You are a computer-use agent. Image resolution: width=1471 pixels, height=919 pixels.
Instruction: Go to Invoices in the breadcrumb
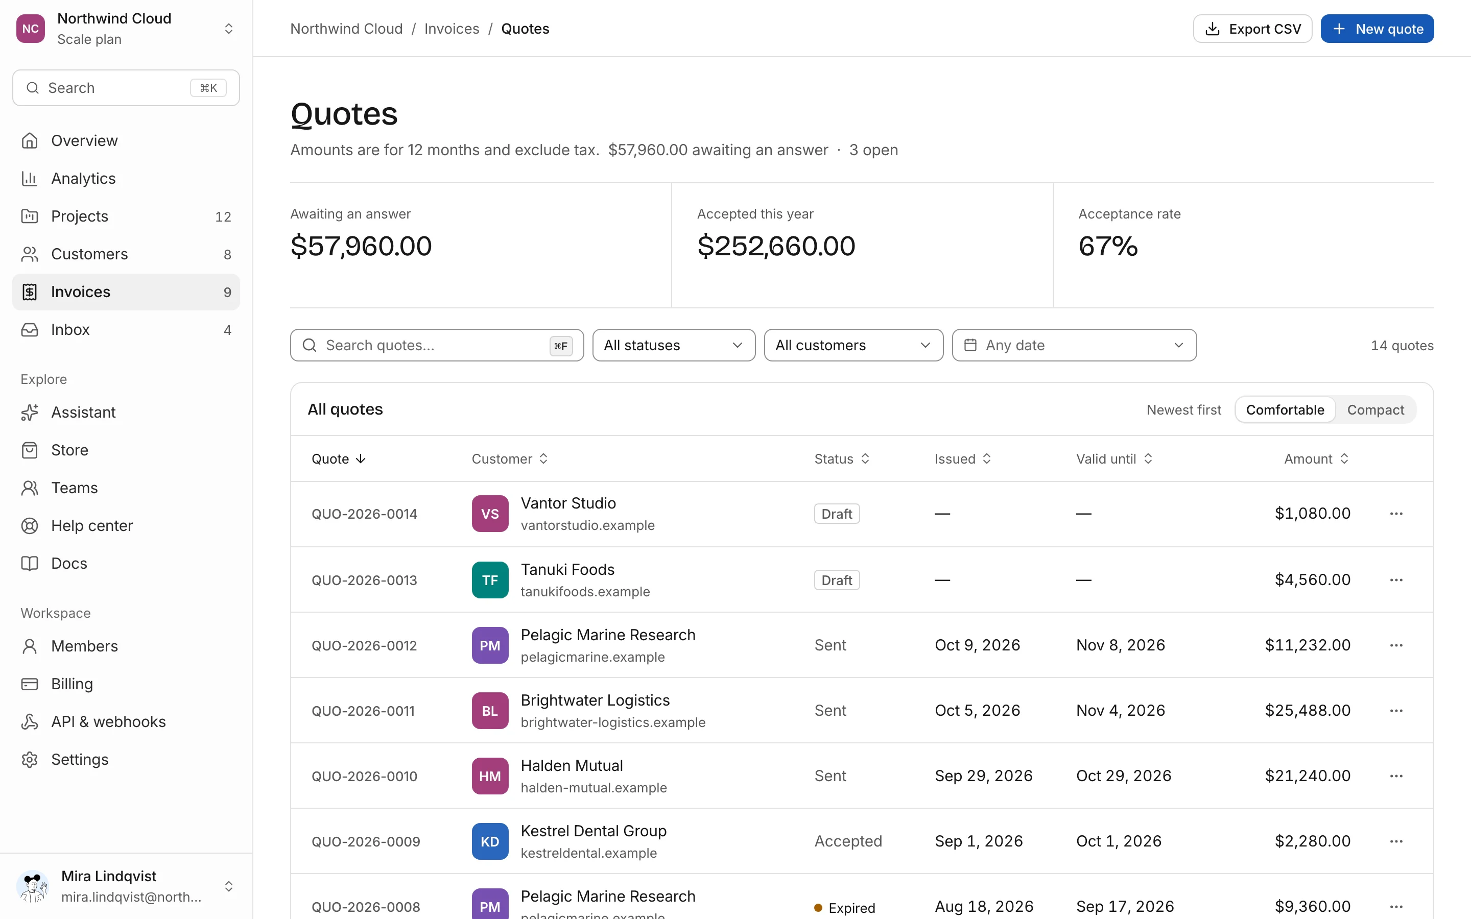coord(452,29)
